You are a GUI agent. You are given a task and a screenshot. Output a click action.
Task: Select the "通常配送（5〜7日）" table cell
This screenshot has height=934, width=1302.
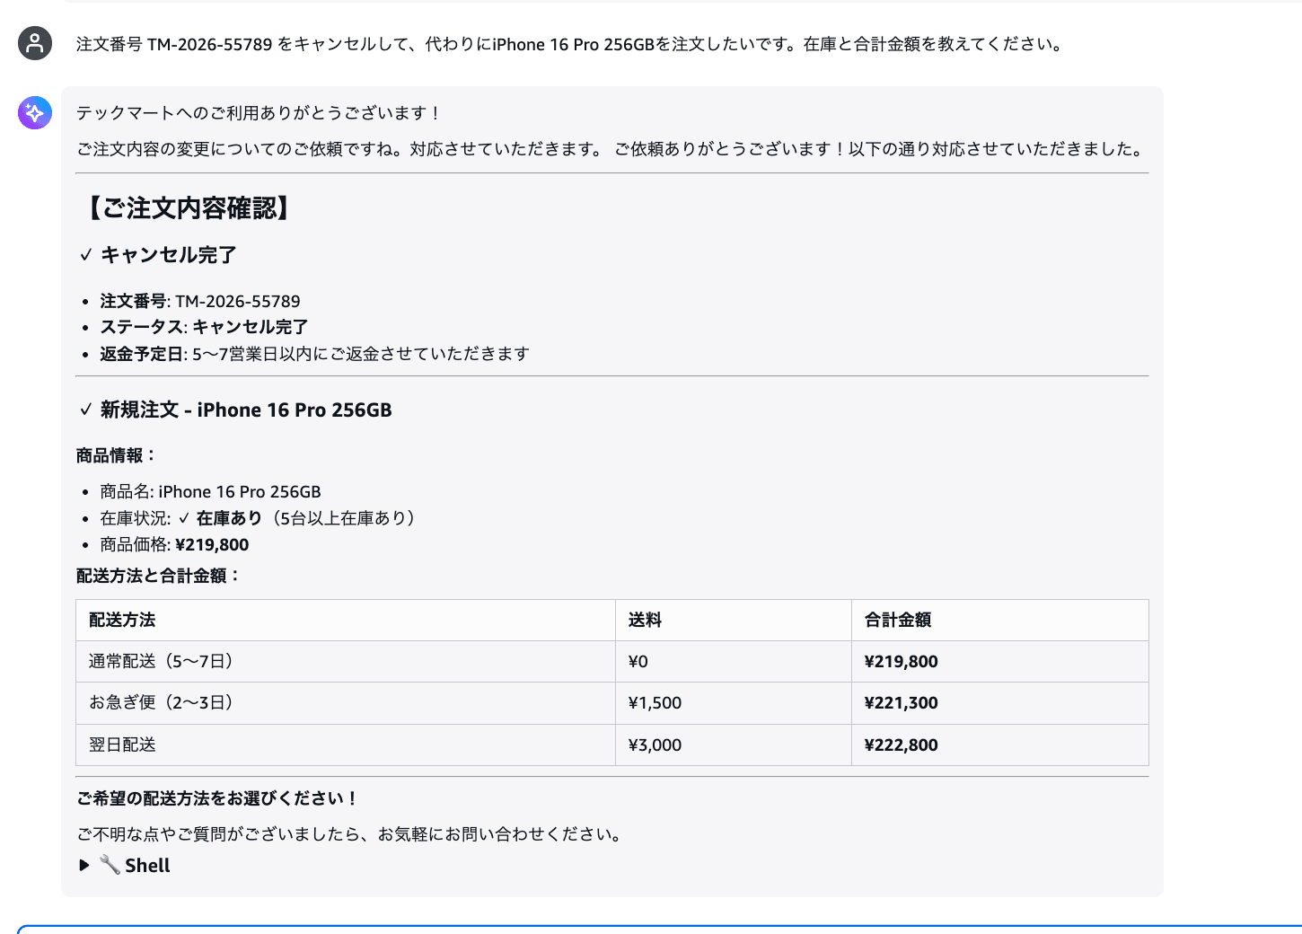pyautogui.click(x=346, y=662)
